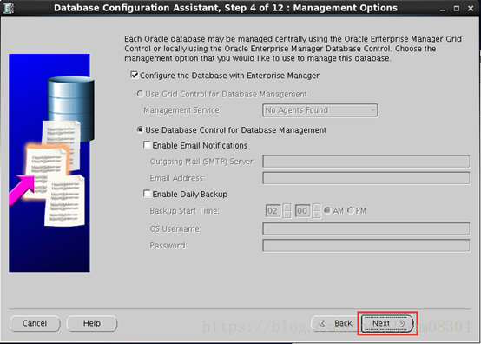Cancel the Database Configuration Assistant

click(35, 323)
